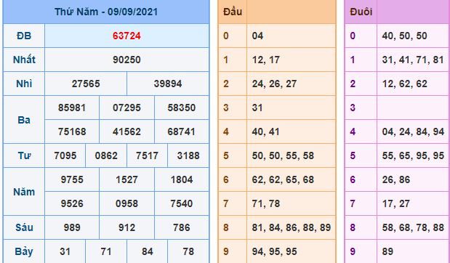Click fifth prize number 9526
450x263 pixels.
click(x=72, y=203)
